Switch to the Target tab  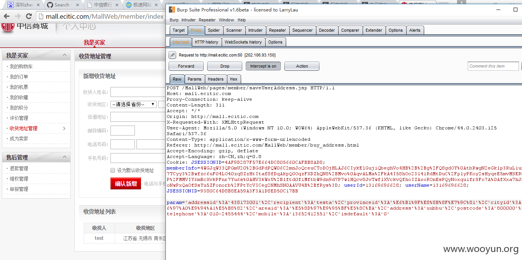coord(178,30)
